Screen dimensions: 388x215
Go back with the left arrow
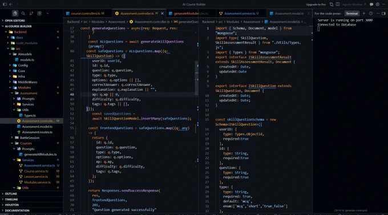point(11,4)
